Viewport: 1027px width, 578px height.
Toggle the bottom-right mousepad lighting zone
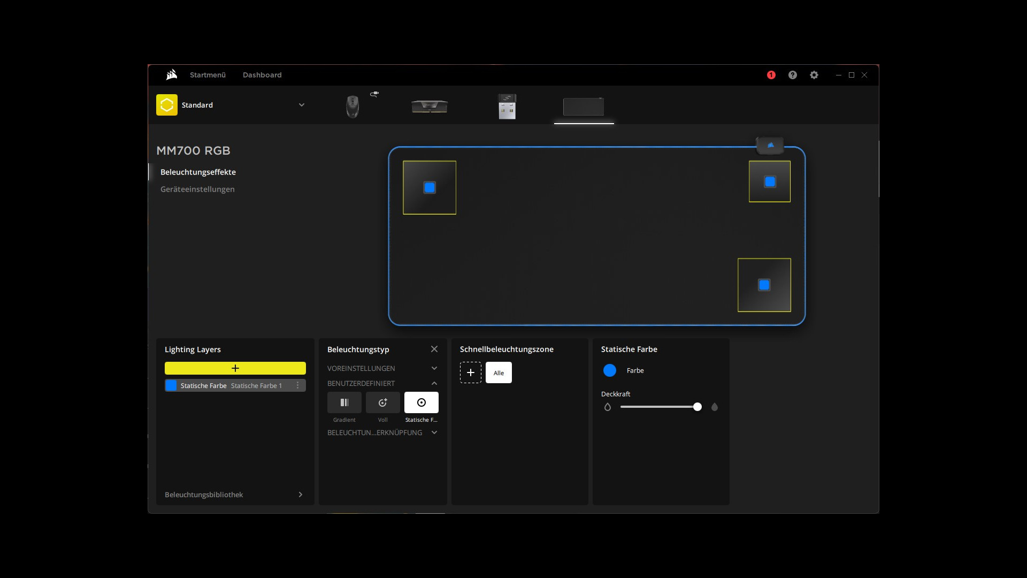764,285
